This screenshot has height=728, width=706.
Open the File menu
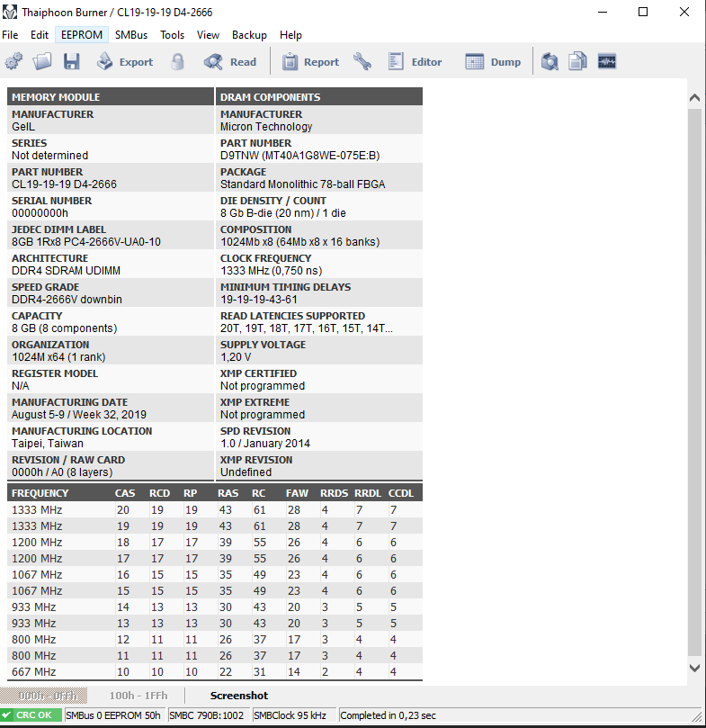[x=10, y=35]
